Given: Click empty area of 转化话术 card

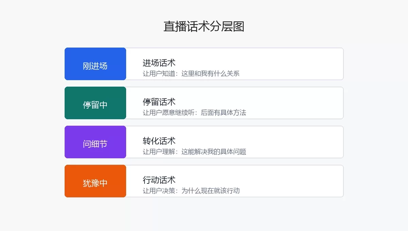Looking at the screenshot, I should (292, 142).
